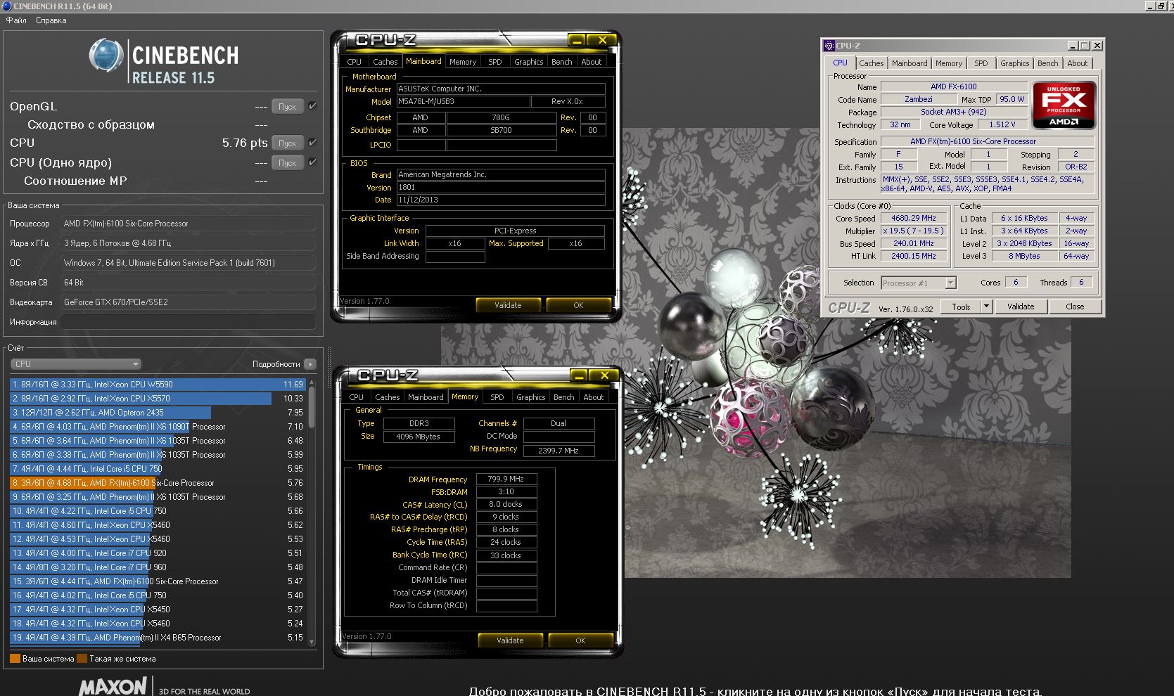Open the CPU dropdown in the Счёт panel

pos(76,364)
